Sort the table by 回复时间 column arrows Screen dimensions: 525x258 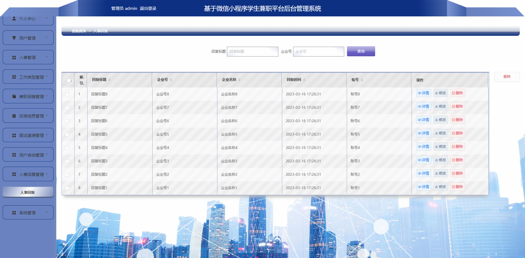[304, 80]
